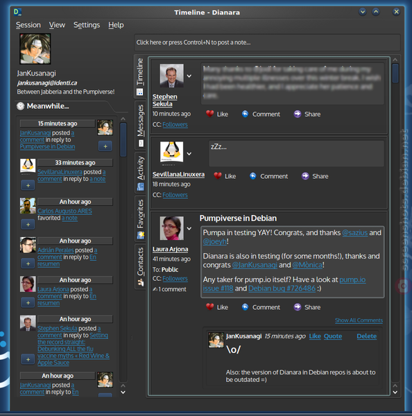The image size is (412, 416).
Task: Switch to the Messages tab
Action: [x=140, y=125]
